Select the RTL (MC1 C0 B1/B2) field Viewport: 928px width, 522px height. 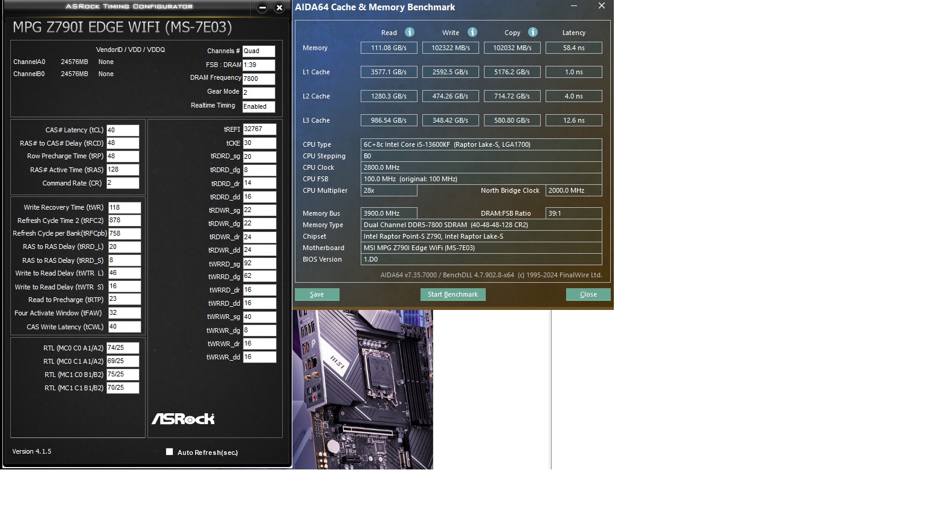pos(123,375)
